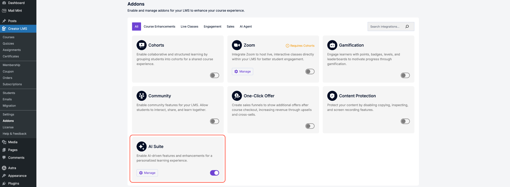Click the Appearance brush icon

(4, 176)
